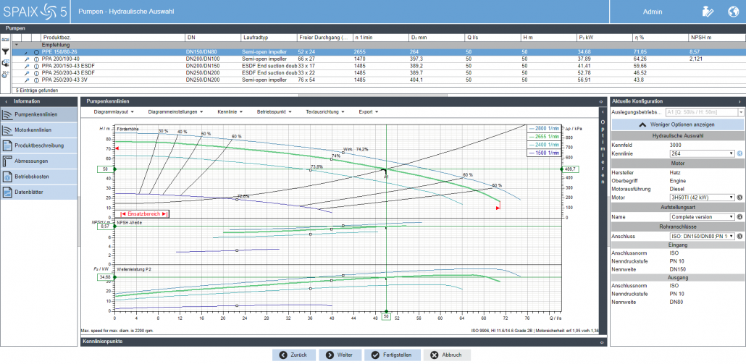This screenshot has width=746, height=364.
Task: Open Betriebskosten in the Information panel
Action: tap(38, 177)
